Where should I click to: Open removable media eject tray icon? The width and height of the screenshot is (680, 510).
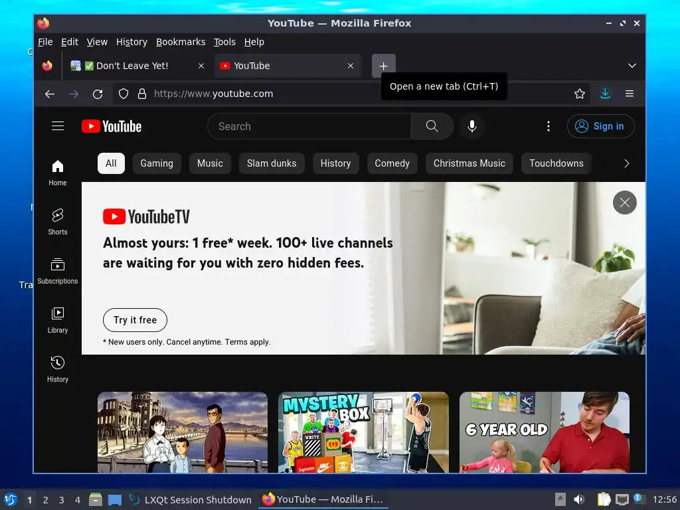click(x=560, y=499)
